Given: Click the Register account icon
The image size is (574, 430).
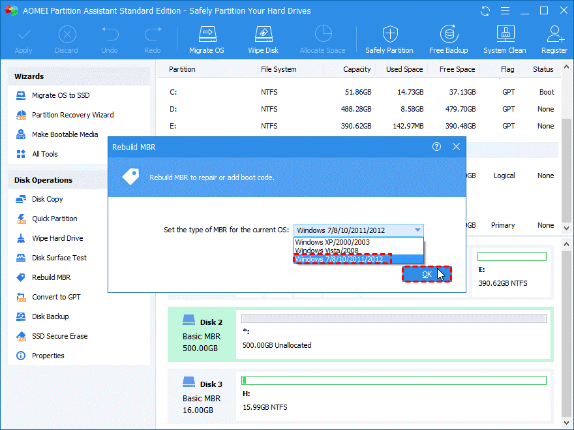Looking at the screenshot, I should (x=554, y=39).
